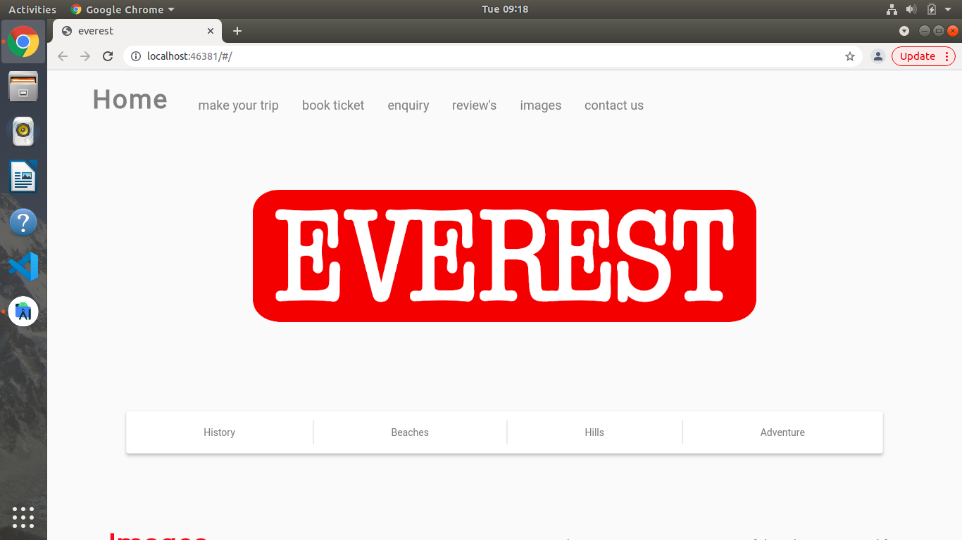
Task: Open the battery status indicator
Action: (931, 9)
